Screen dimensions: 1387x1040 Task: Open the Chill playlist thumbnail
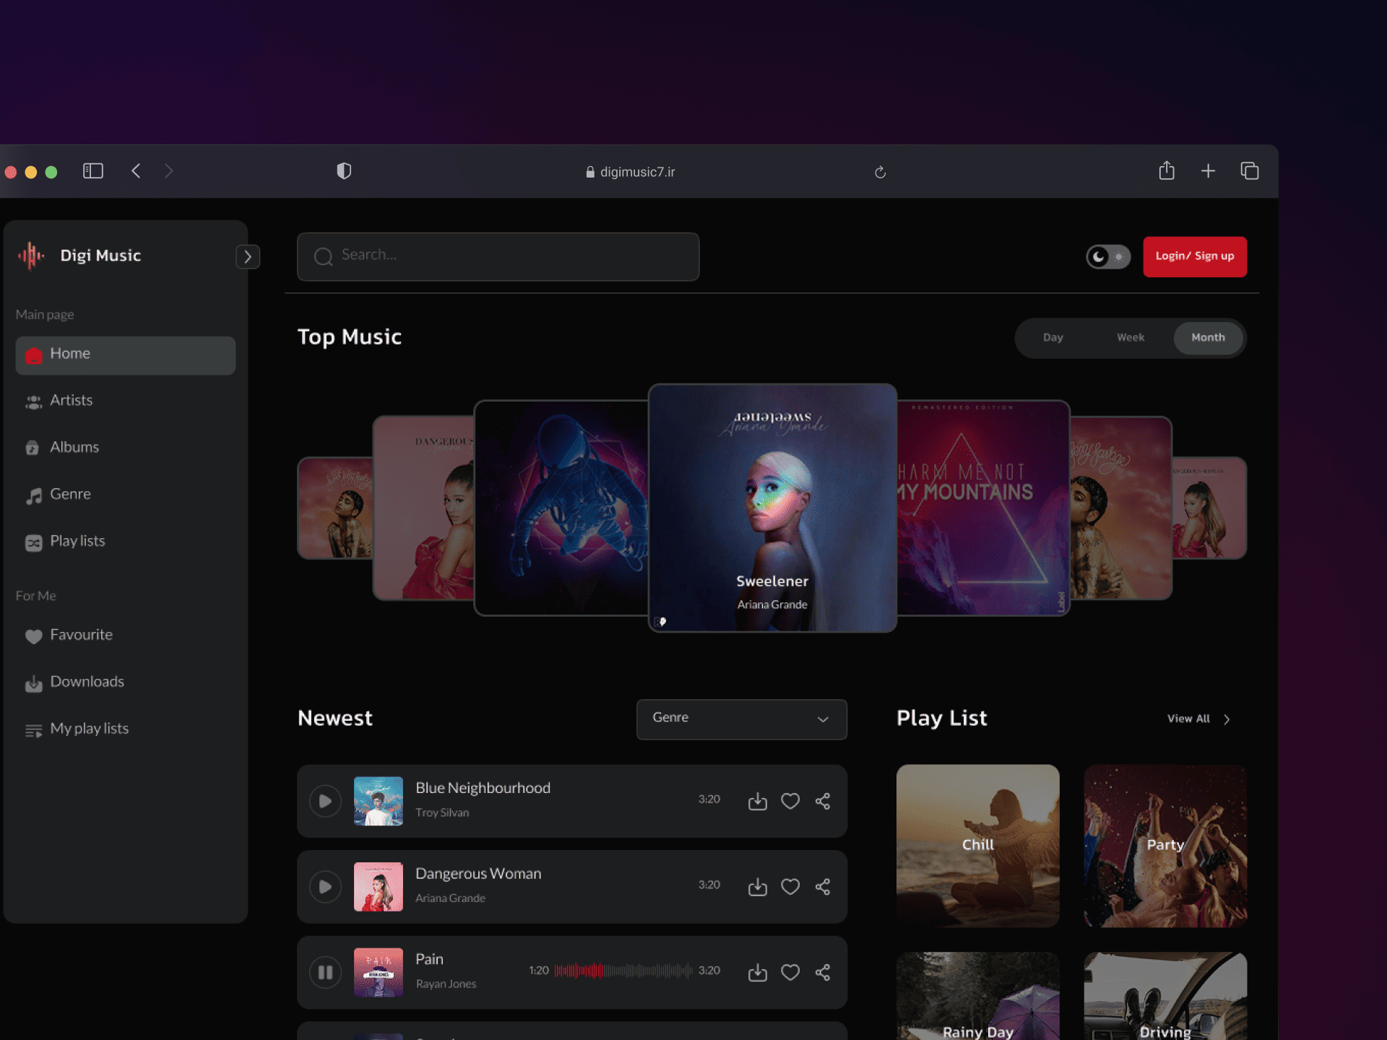tap(977, 845)
